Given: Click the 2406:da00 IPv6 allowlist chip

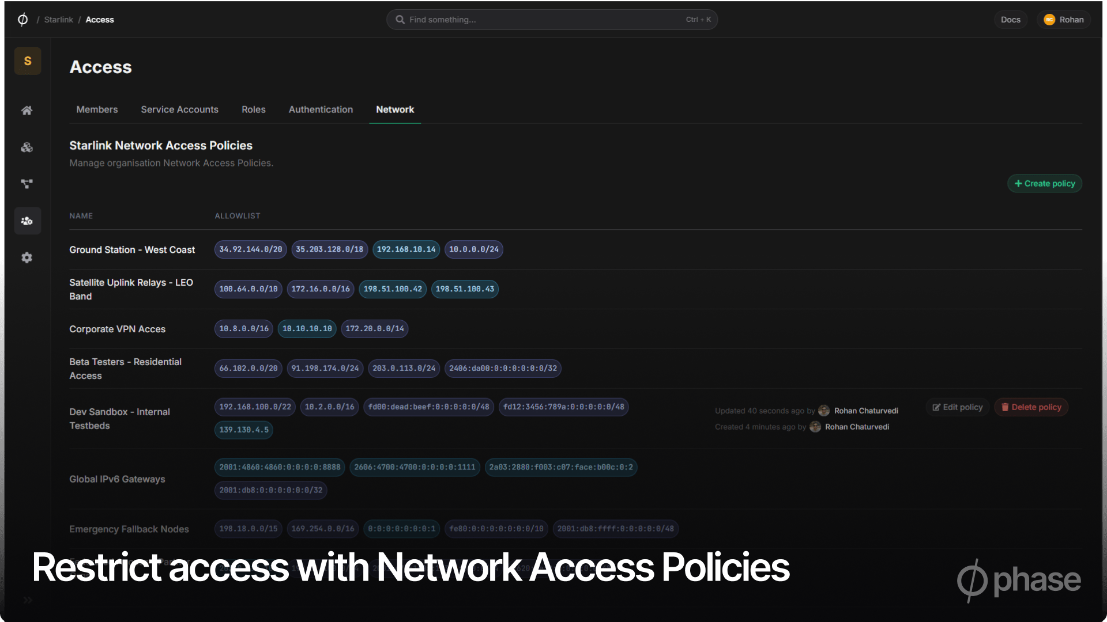Looking at the screenshot, I should [x=503, y=369].
